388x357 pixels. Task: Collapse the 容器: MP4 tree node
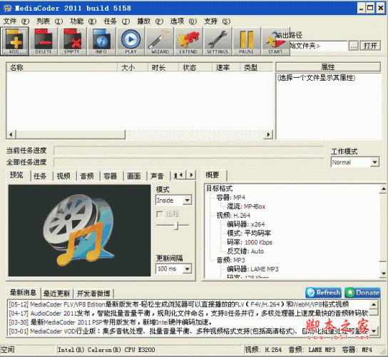pos(230,198)
